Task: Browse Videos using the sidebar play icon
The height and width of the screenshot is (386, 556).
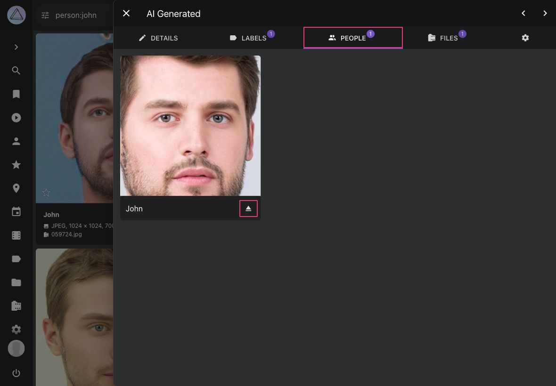Action: click(x=16, y=117)
